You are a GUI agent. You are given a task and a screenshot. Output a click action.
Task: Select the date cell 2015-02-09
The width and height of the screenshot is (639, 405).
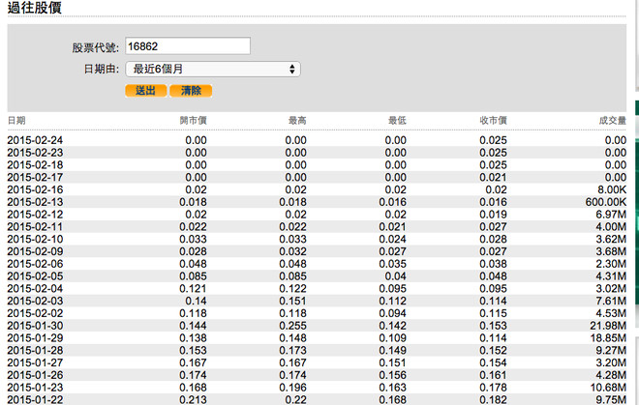click(35, 251)
